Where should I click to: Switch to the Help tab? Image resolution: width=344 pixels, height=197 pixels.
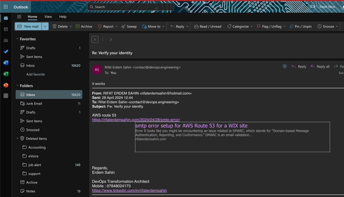63,17
